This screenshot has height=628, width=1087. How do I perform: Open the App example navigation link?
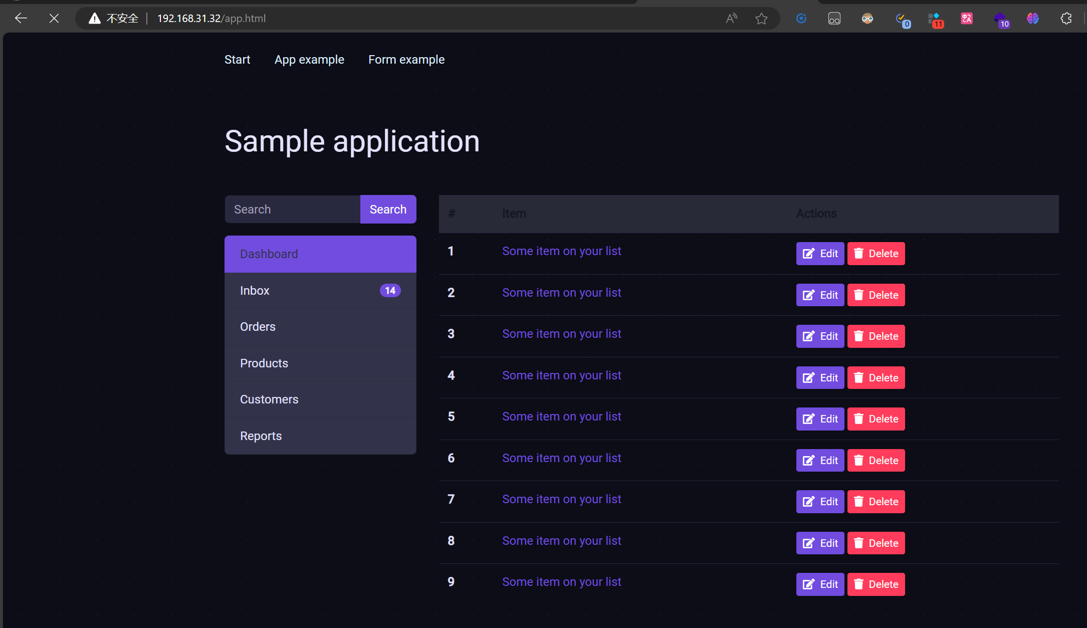click(x=309, y=60)
